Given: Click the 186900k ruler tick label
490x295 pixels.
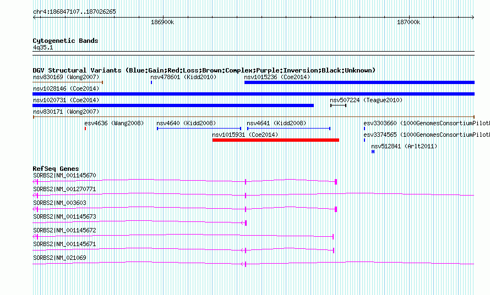Looking at the screenshot, I should [162, 22].
